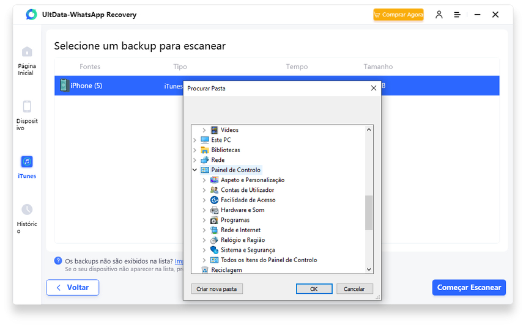
Task: Click the blue question mark help icon
Action: tap(58, 261)
